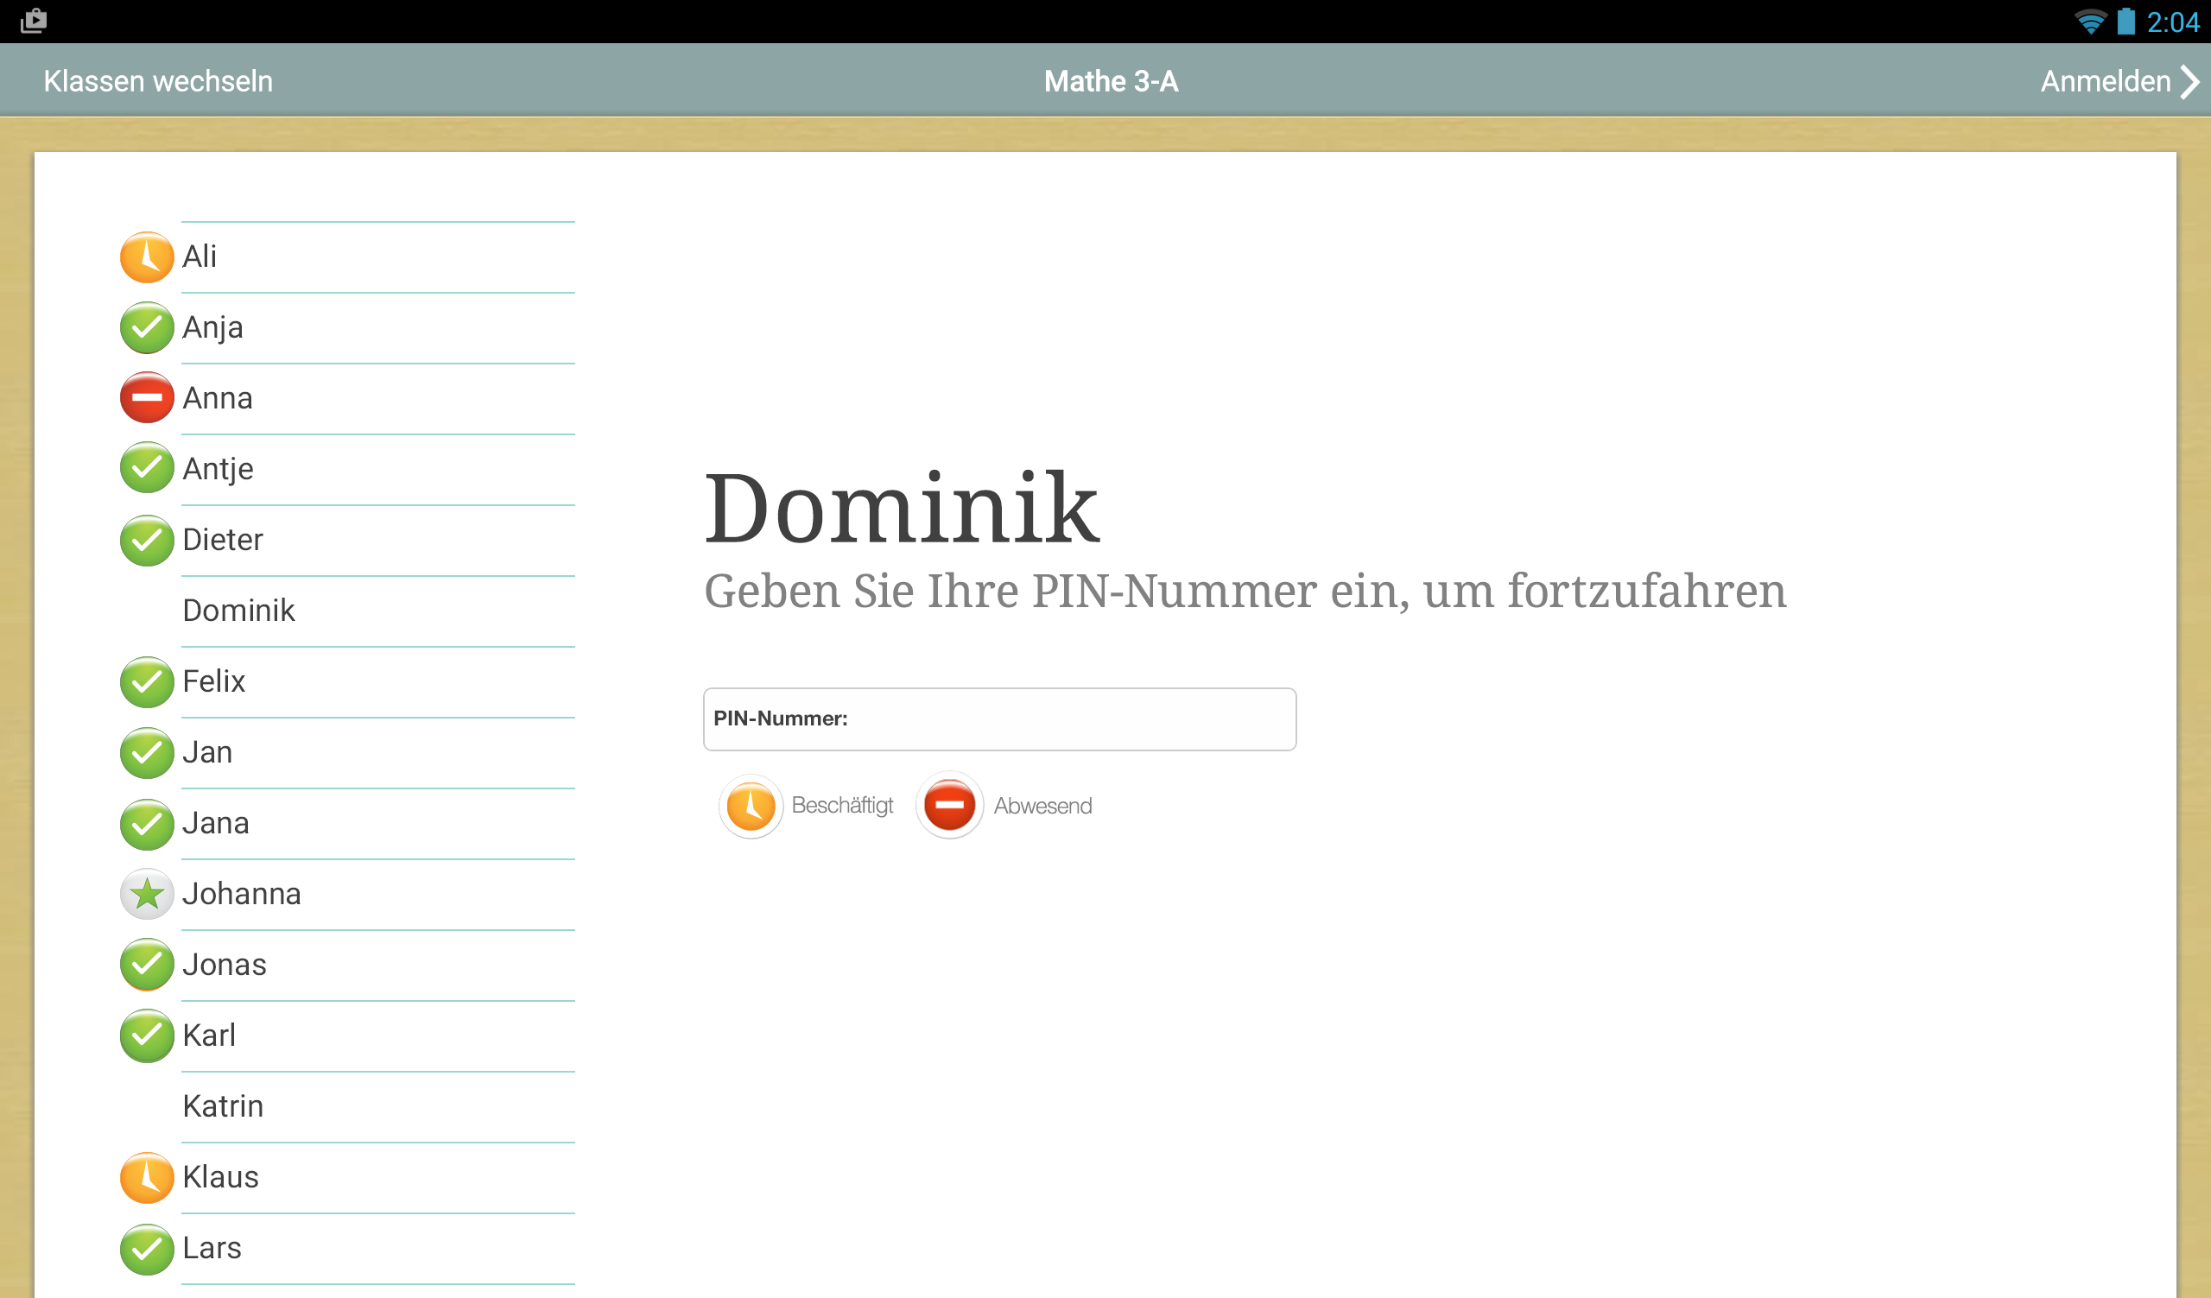
Task: Select Karl from the class roster
Action: tap(209, 1035)
